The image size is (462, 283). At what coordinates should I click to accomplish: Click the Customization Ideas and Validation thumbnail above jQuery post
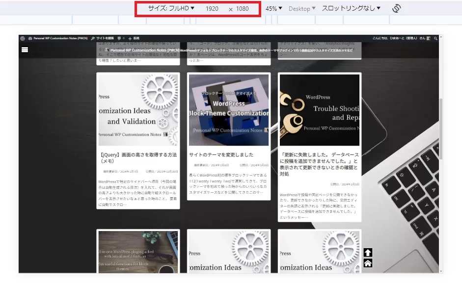click(x=138, y=110)
